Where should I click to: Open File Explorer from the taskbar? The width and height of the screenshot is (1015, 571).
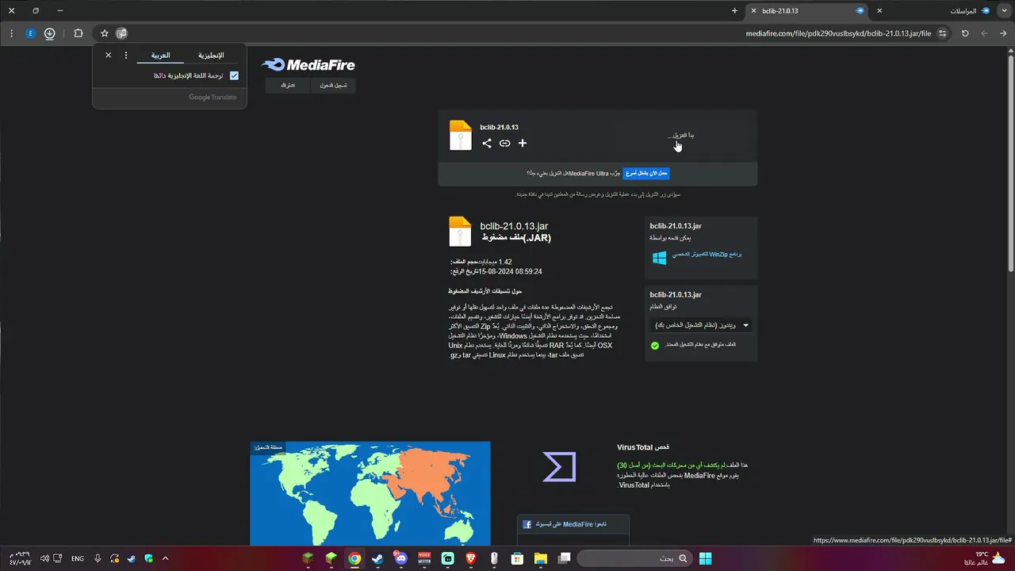(x=541, y=559)
